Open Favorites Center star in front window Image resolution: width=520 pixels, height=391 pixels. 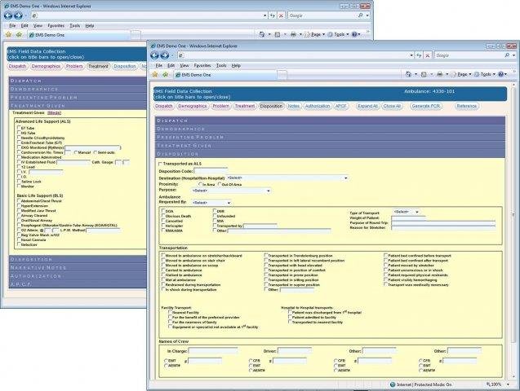point(155,75)
